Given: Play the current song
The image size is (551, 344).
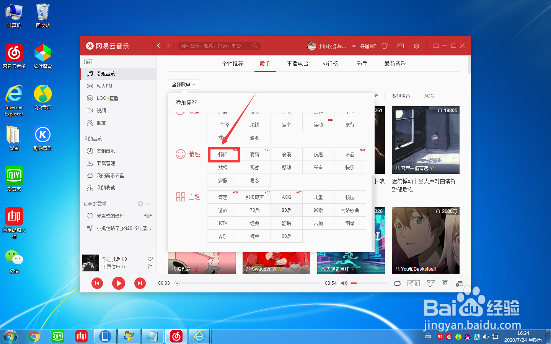Looking at the screenshot, I should point(119,283).
